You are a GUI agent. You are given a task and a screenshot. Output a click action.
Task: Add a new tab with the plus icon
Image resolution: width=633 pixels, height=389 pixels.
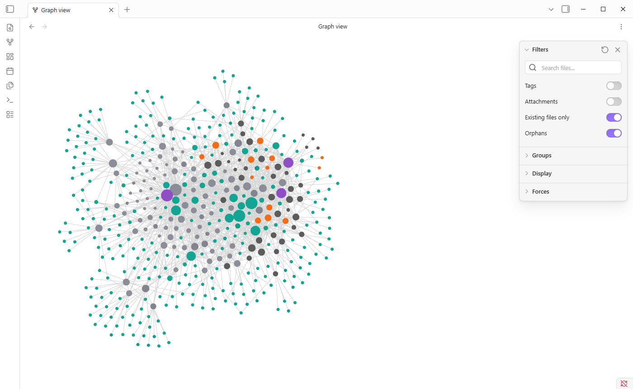point(127,9)
